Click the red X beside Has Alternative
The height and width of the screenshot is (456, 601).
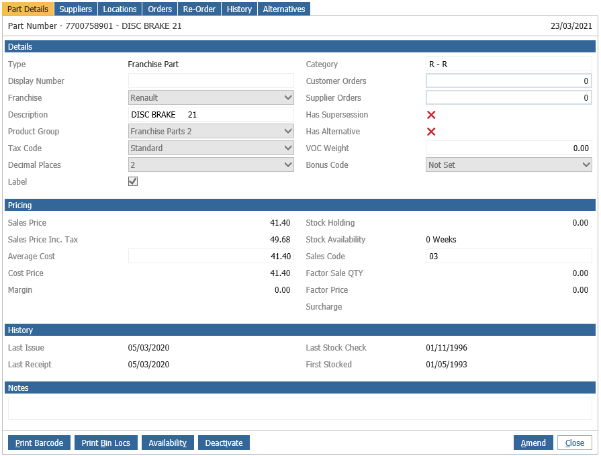point(431,132)
